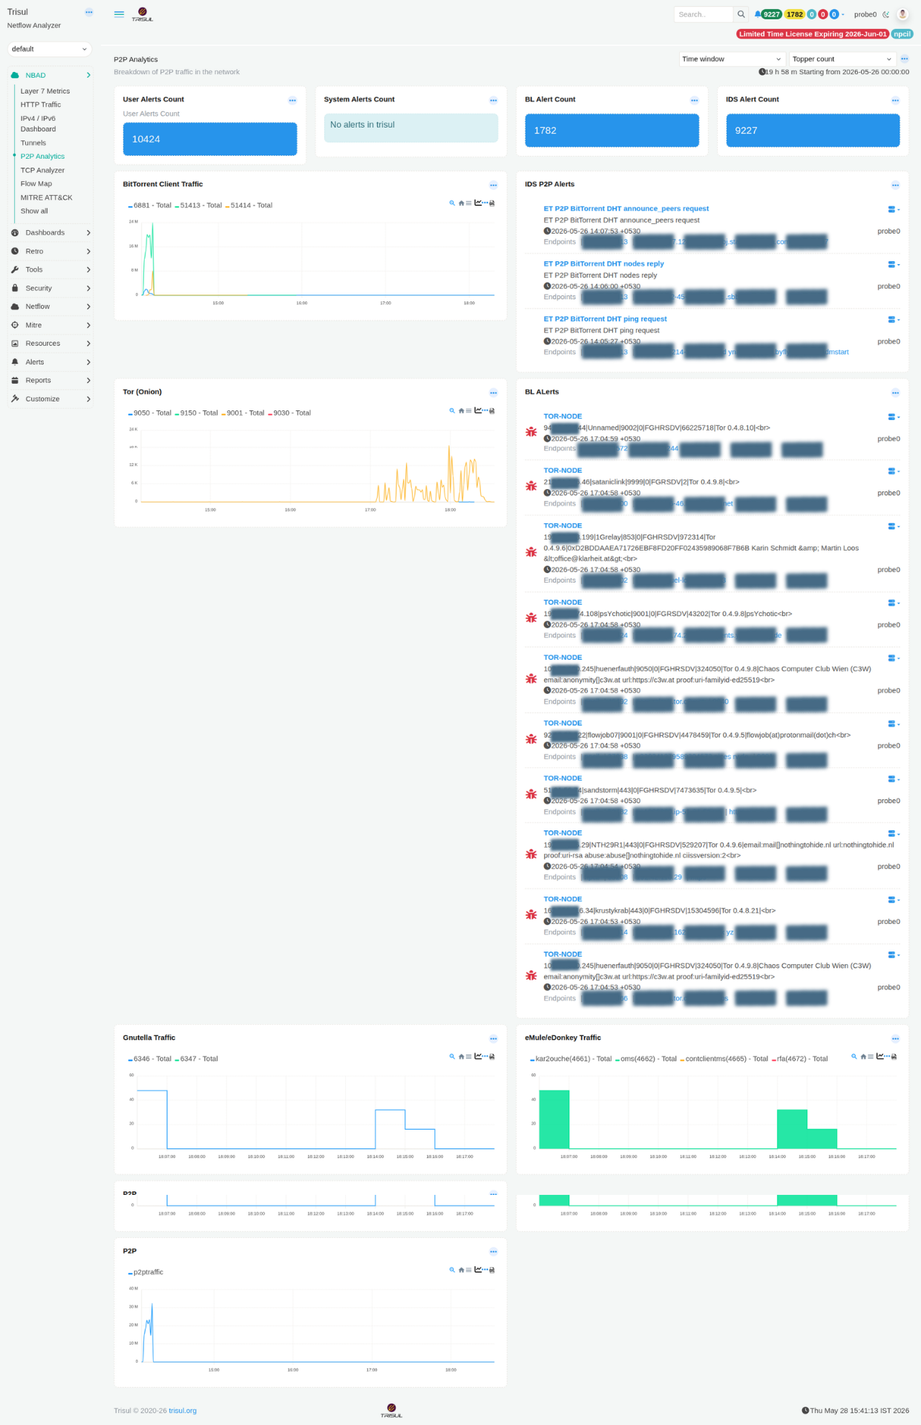The width and height of the screenshot is (921, 1425).
Task: Open the page options dots beside Topper count
Action: click(904, 59)
